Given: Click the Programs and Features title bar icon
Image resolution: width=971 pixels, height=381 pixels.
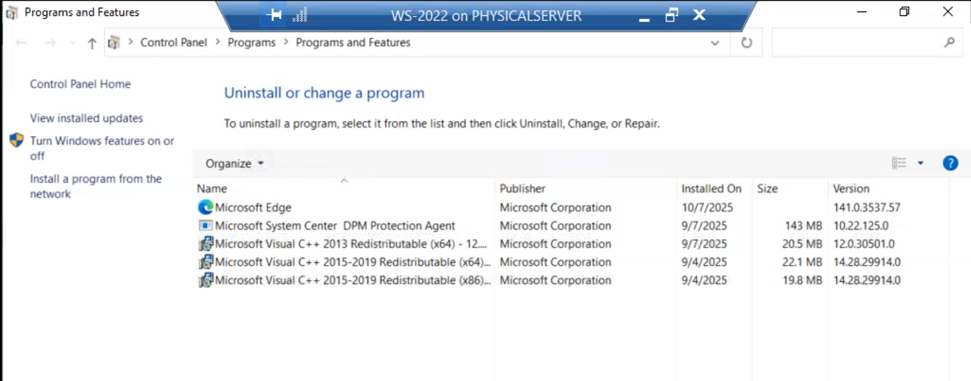Looking at the screenshot, I should click(x=11, y=12).
